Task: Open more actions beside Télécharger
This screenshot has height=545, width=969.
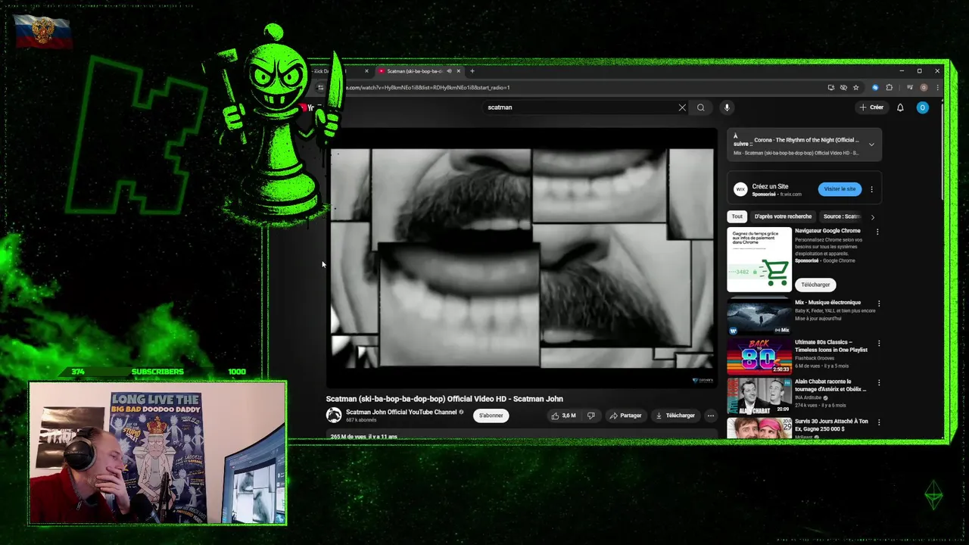Action: (710, 416)
